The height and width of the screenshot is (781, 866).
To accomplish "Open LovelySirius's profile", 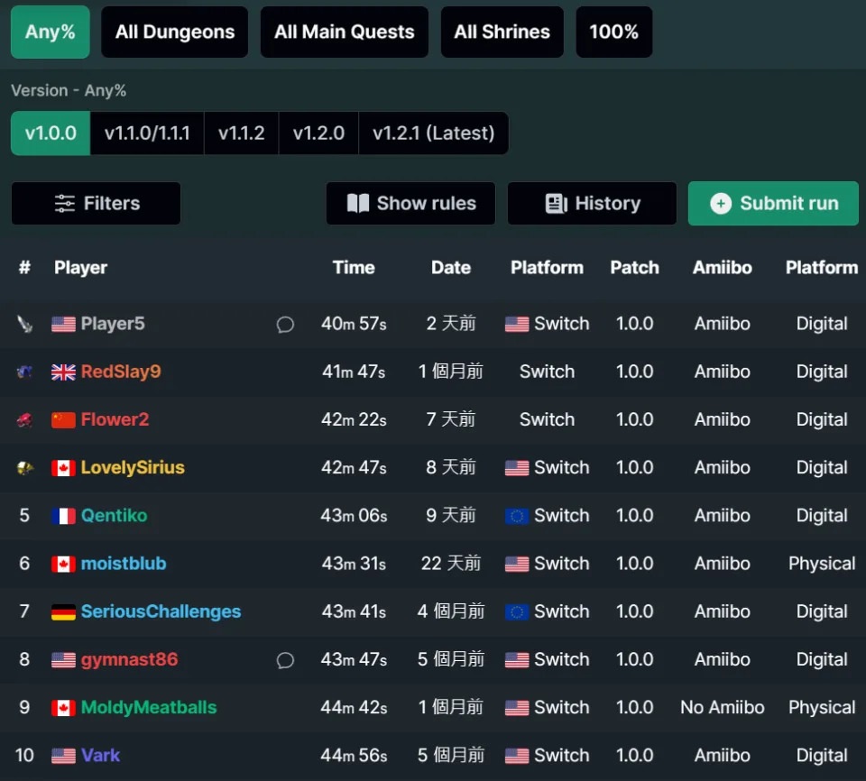I will (133, 468).
